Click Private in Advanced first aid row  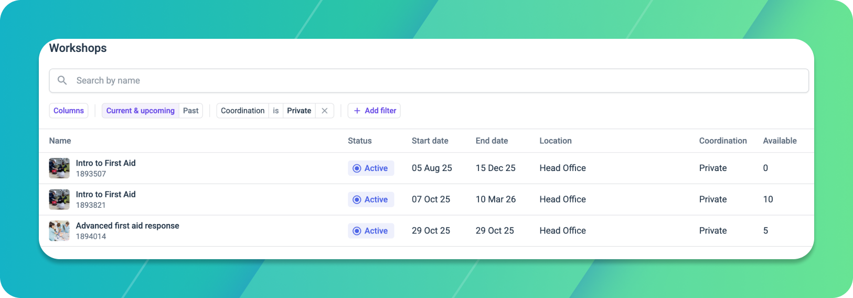tap(713, 231)
